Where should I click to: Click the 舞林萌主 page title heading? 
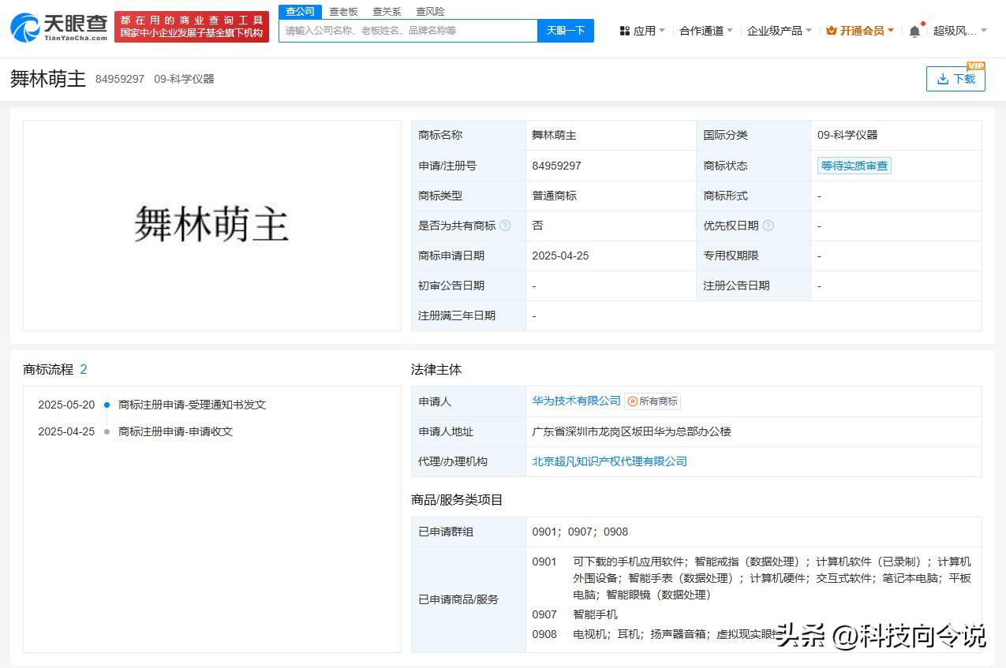click(48, 79)
